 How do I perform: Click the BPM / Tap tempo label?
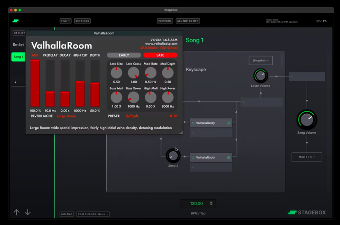[198, 213]
